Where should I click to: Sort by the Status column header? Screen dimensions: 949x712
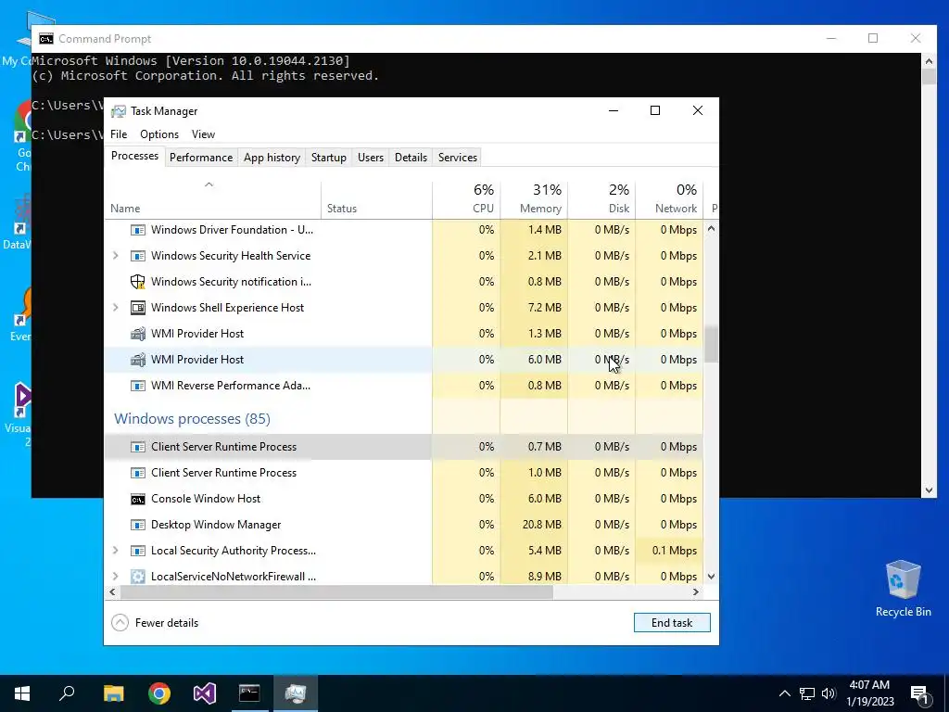pos(376,200)
